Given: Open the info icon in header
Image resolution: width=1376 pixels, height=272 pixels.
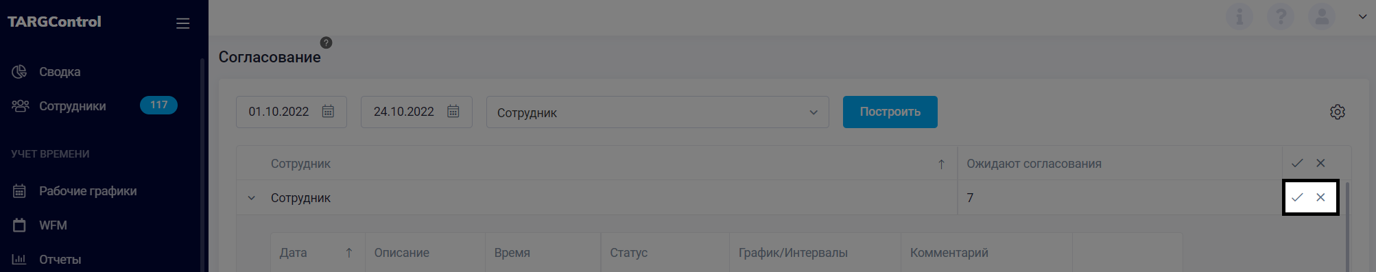Looking at the screenshot, I should pyautogui.click(x=1239, y=16).
